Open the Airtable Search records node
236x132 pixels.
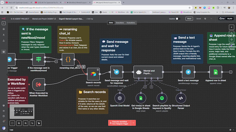coord(93,74)
